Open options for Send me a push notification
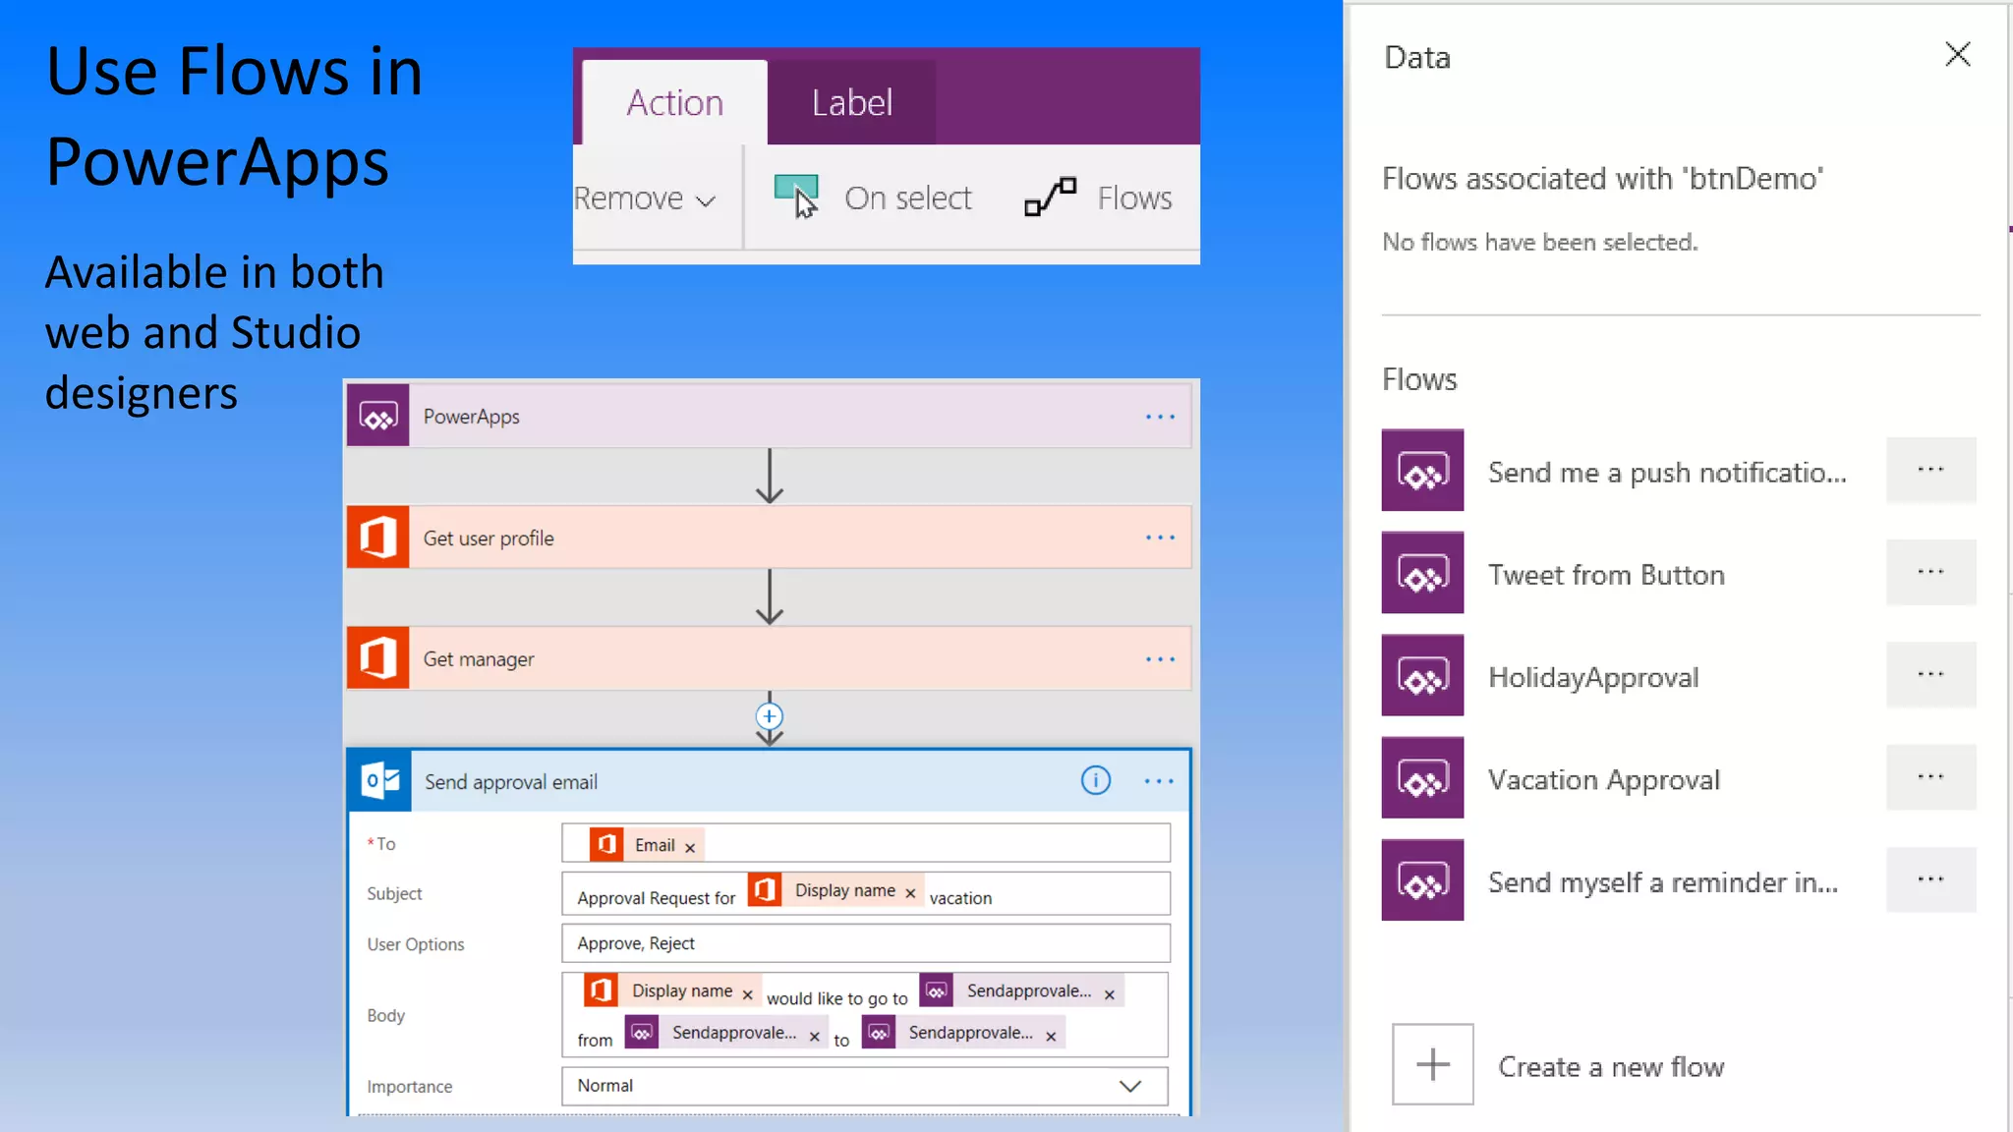This screenshot has height=1132, width=2013. coord(1930,470)
